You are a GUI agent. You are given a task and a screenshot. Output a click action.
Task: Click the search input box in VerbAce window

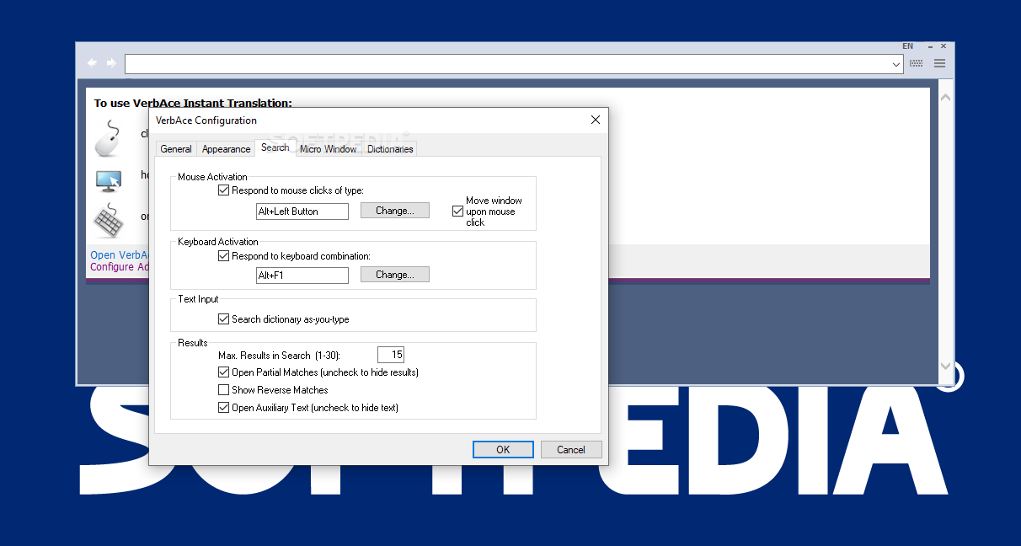514,64
